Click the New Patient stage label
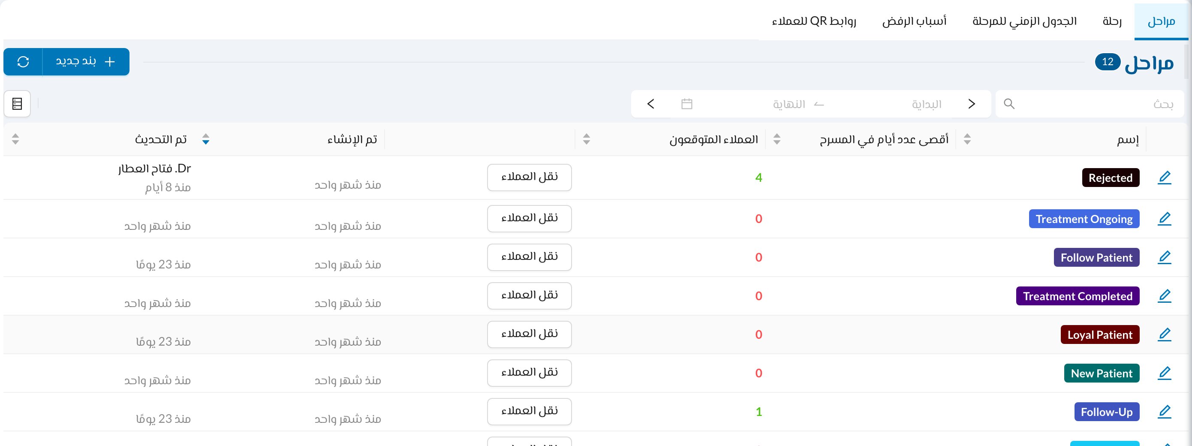Screen dimensions: 1192x446 click(1101, 374)
